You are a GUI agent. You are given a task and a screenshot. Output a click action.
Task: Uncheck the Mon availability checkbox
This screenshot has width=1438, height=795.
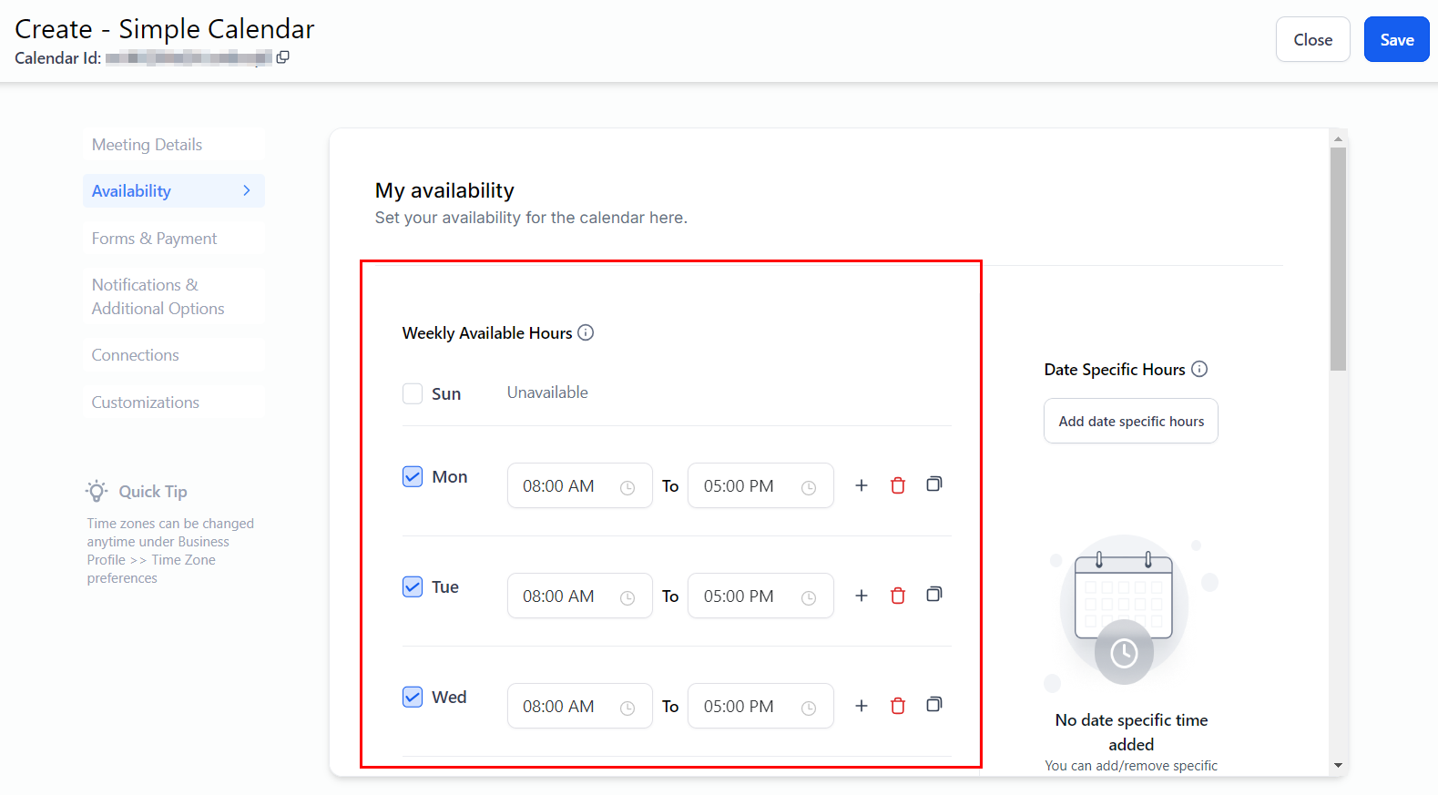[413, 477]
